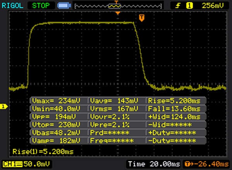
Task: Click the 50.0mV vertical scale readout
Action: 37,164
